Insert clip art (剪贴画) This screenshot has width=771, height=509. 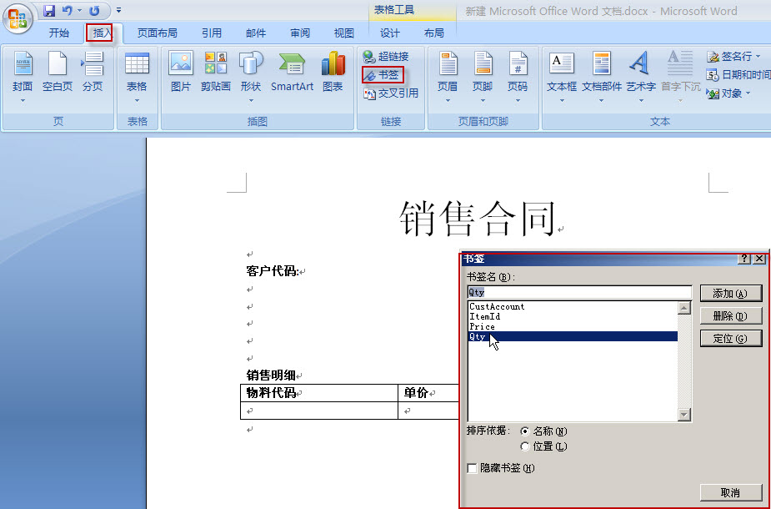215,72
